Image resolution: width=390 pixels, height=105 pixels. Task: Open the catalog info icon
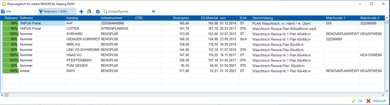pos(89,12)
